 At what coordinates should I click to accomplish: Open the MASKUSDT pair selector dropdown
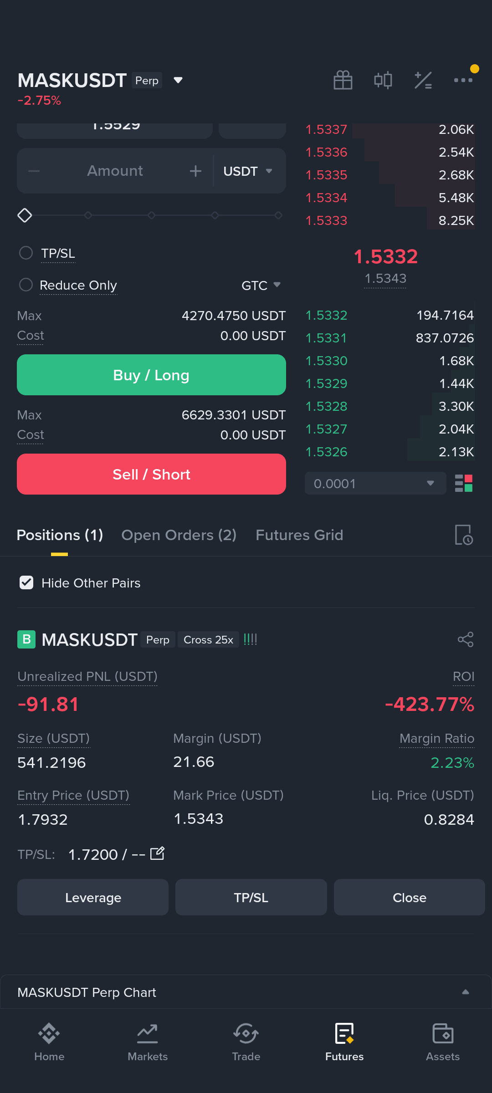[178, 80]
